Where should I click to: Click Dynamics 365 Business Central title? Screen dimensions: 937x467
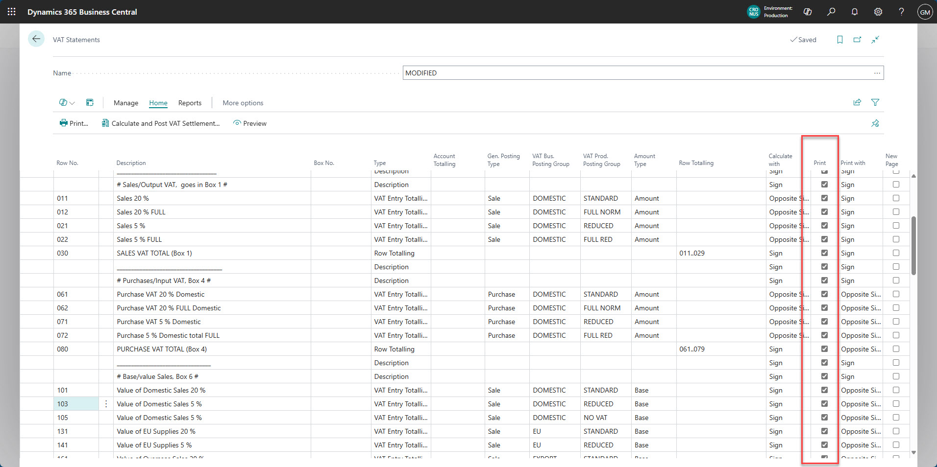(82, 12)
